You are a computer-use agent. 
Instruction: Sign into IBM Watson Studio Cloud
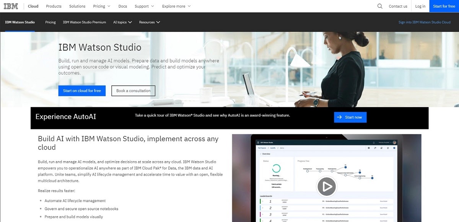click(425, 22)
